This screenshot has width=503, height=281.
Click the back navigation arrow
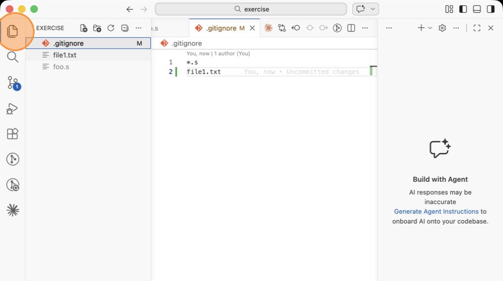point(129,9)
